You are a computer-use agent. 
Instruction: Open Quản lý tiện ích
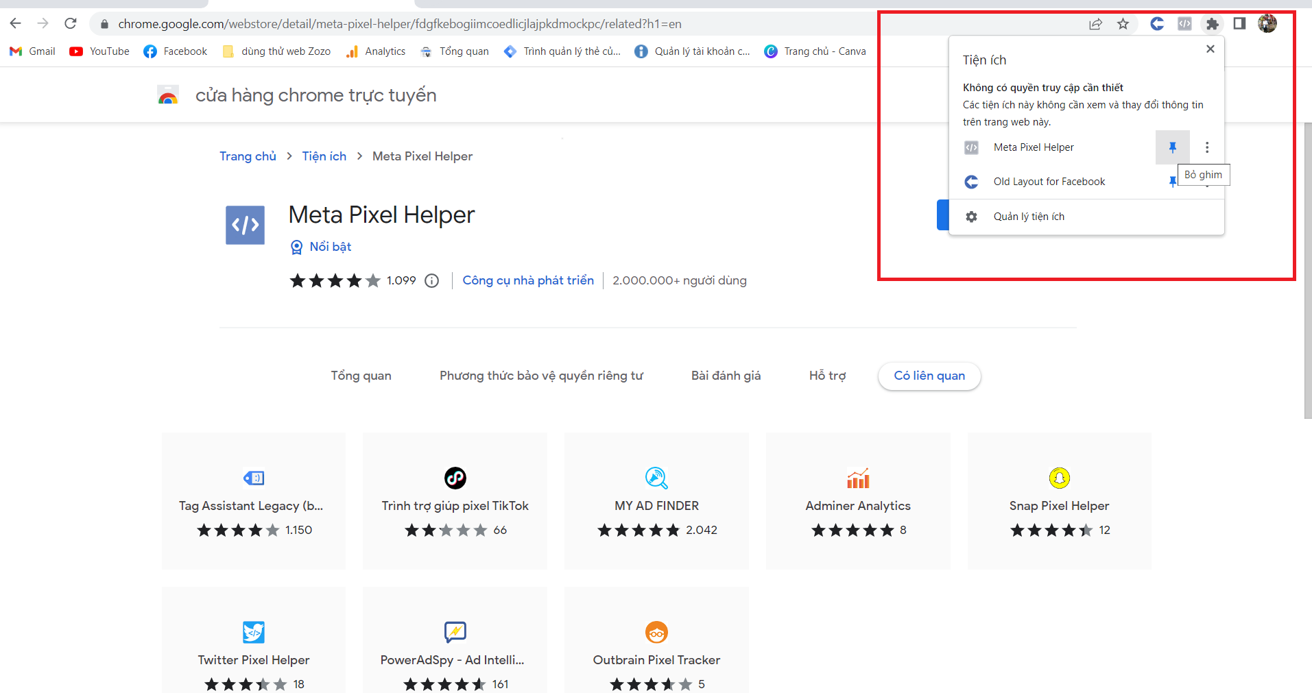tap(1086, 217)
